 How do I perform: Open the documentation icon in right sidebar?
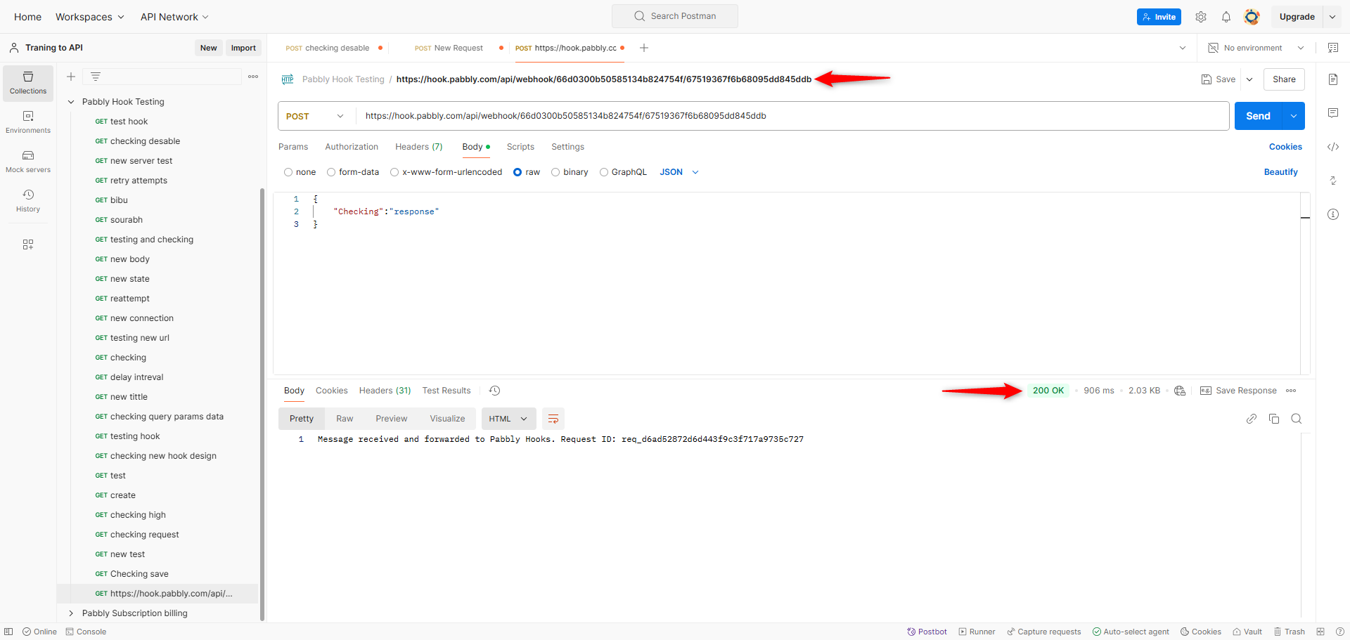[1333, 79]
